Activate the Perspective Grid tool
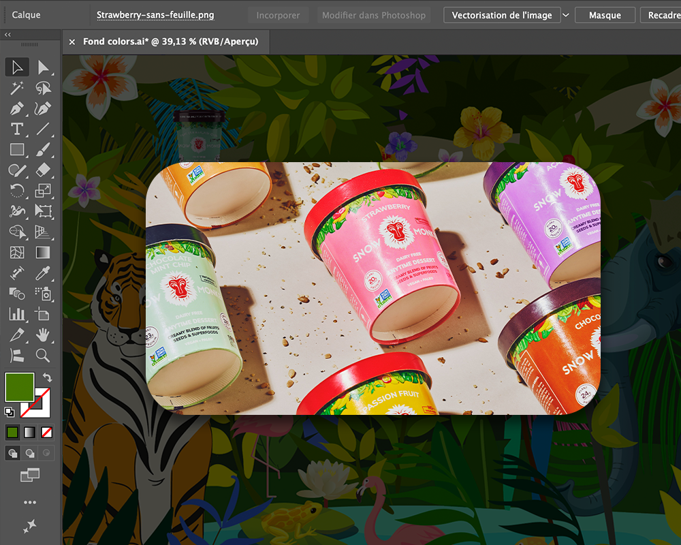This screenshot has width=681, height=545. point(43,232)
